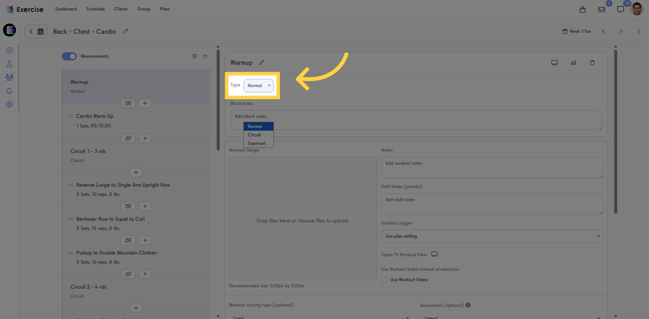Click the plus button under Pushup exercise
This screenshot has width=649, height=319.
coord(145,274)
